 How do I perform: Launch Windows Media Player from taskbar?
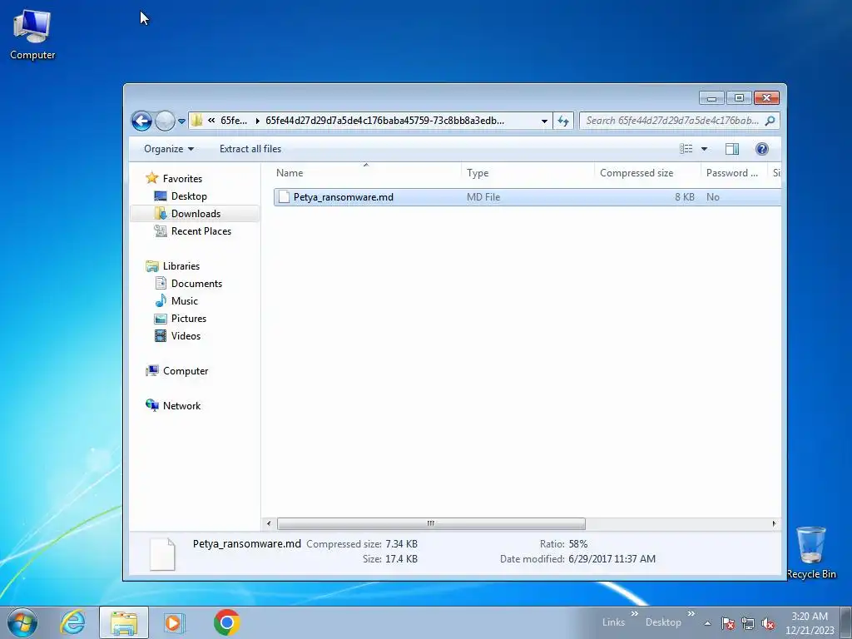(175, 622)
